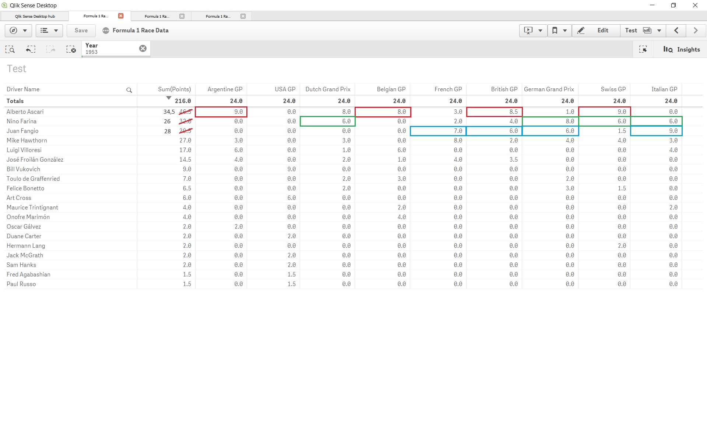707x427 pixels.
Task: Open the Insights panel
Action: pyautogui.click(x=682, y=49)
